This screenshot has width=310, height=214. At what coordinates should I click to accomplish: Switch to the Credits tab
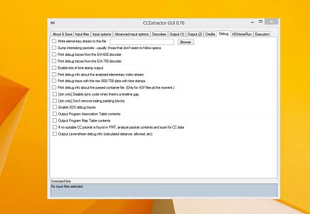[210, 34]
